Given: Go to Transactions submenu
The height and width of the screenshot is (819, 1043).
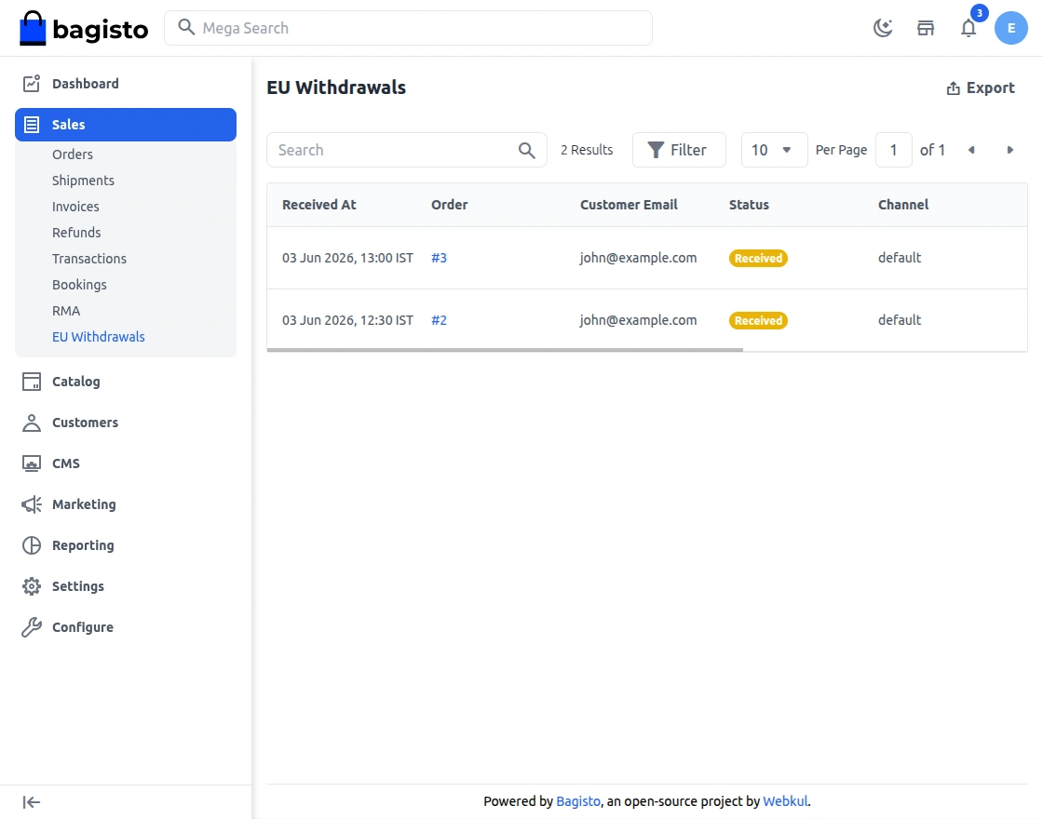Looking at the screenshot, I should click(89, 259).
